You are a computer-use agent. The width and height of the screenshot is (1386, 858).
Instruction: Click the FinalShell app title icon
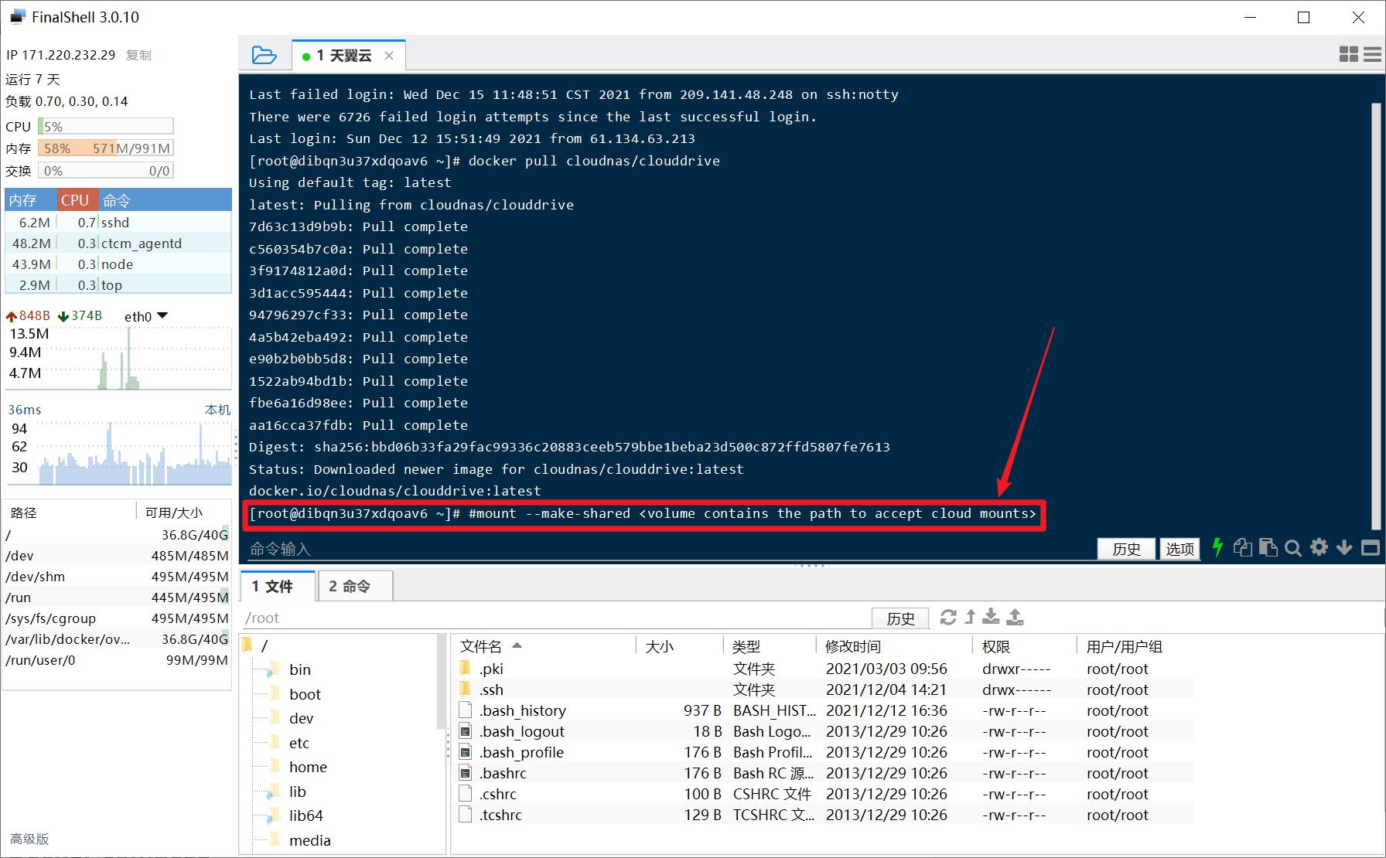click(x=17, y=17)
